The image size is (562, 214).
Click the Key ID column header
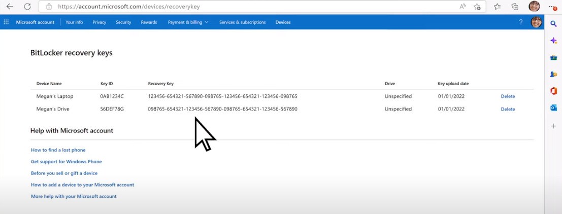click(107, 84)
